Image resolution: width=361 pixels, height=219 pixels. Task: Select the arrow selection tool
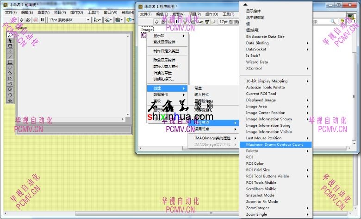point(10,40)
